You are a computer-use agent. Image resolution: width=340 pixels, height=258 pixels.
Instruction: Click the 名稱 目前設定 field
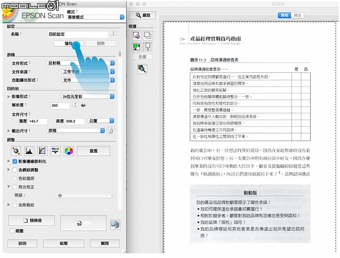click(78, 34)
